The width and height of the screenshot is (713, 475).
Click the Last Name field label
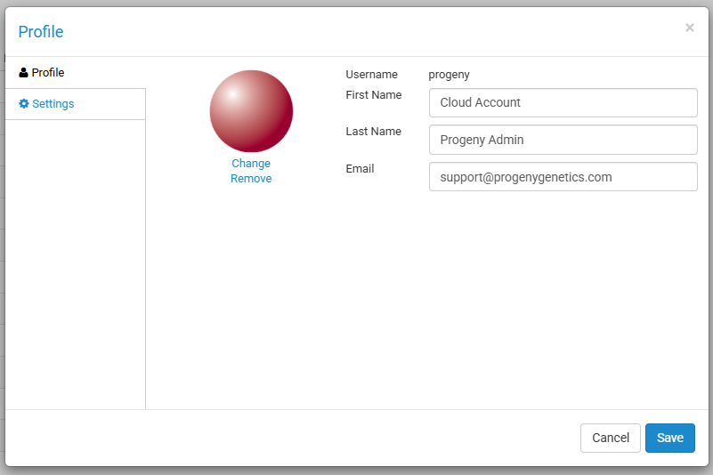click(373, 132)
